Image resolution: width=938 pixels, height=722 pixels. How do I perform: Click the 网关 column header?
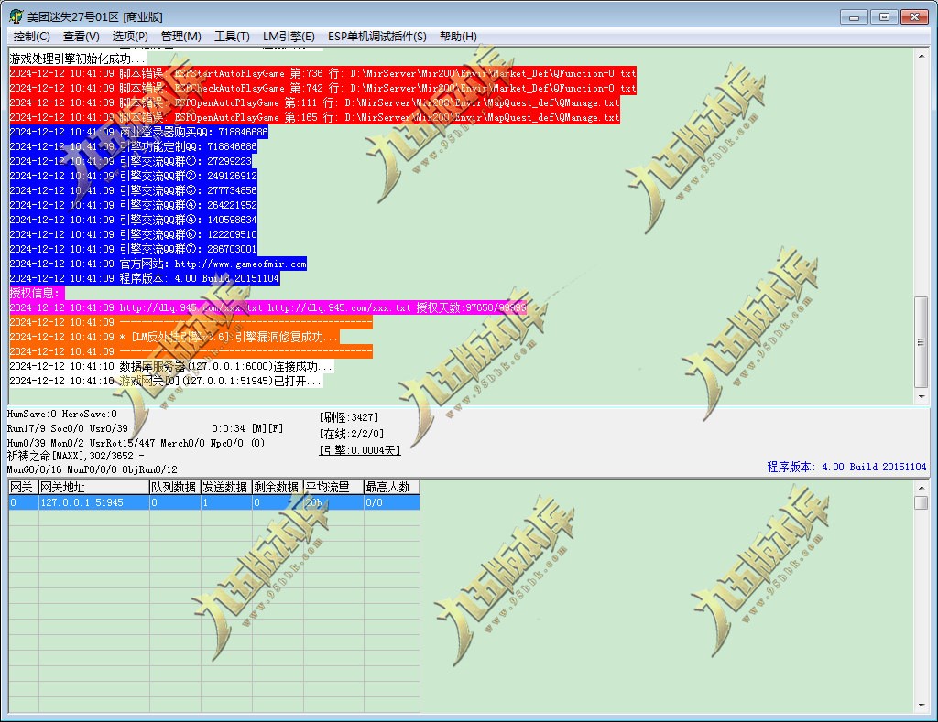pos(23,487)
